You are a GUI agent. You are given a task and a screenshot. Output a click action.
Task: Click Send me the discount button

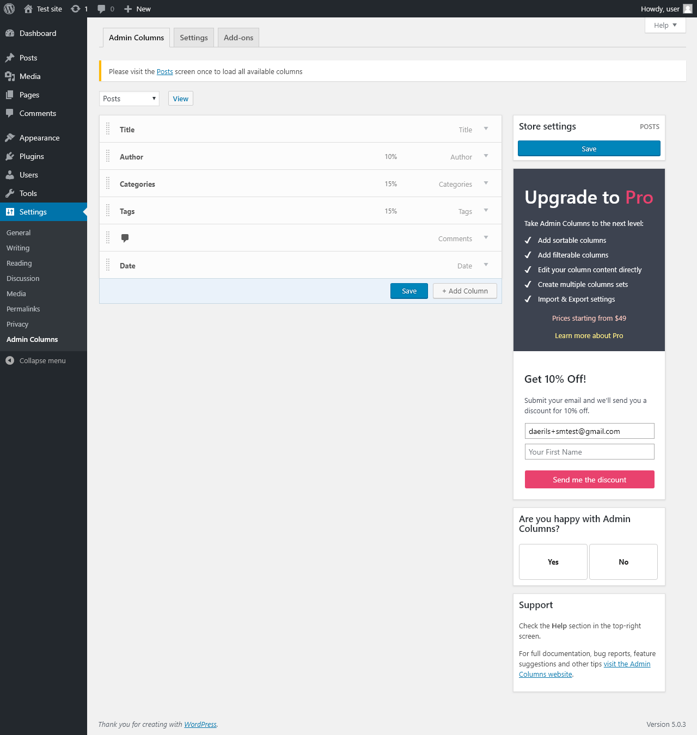(x=590, y=480)
